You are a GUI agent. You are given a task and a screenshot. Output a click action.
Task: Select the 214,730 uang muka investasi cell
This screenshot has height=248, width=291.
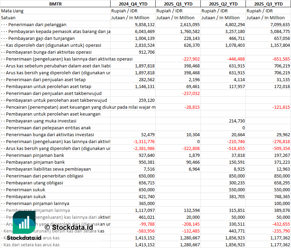coord(236,121)
